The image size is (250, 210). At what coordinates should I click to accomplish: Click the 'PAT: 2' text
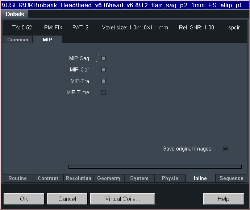[80, 28]
